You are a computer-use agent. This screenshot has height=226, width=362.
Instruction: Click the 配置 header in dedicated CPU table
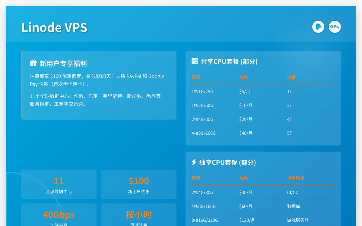point(196,178)
